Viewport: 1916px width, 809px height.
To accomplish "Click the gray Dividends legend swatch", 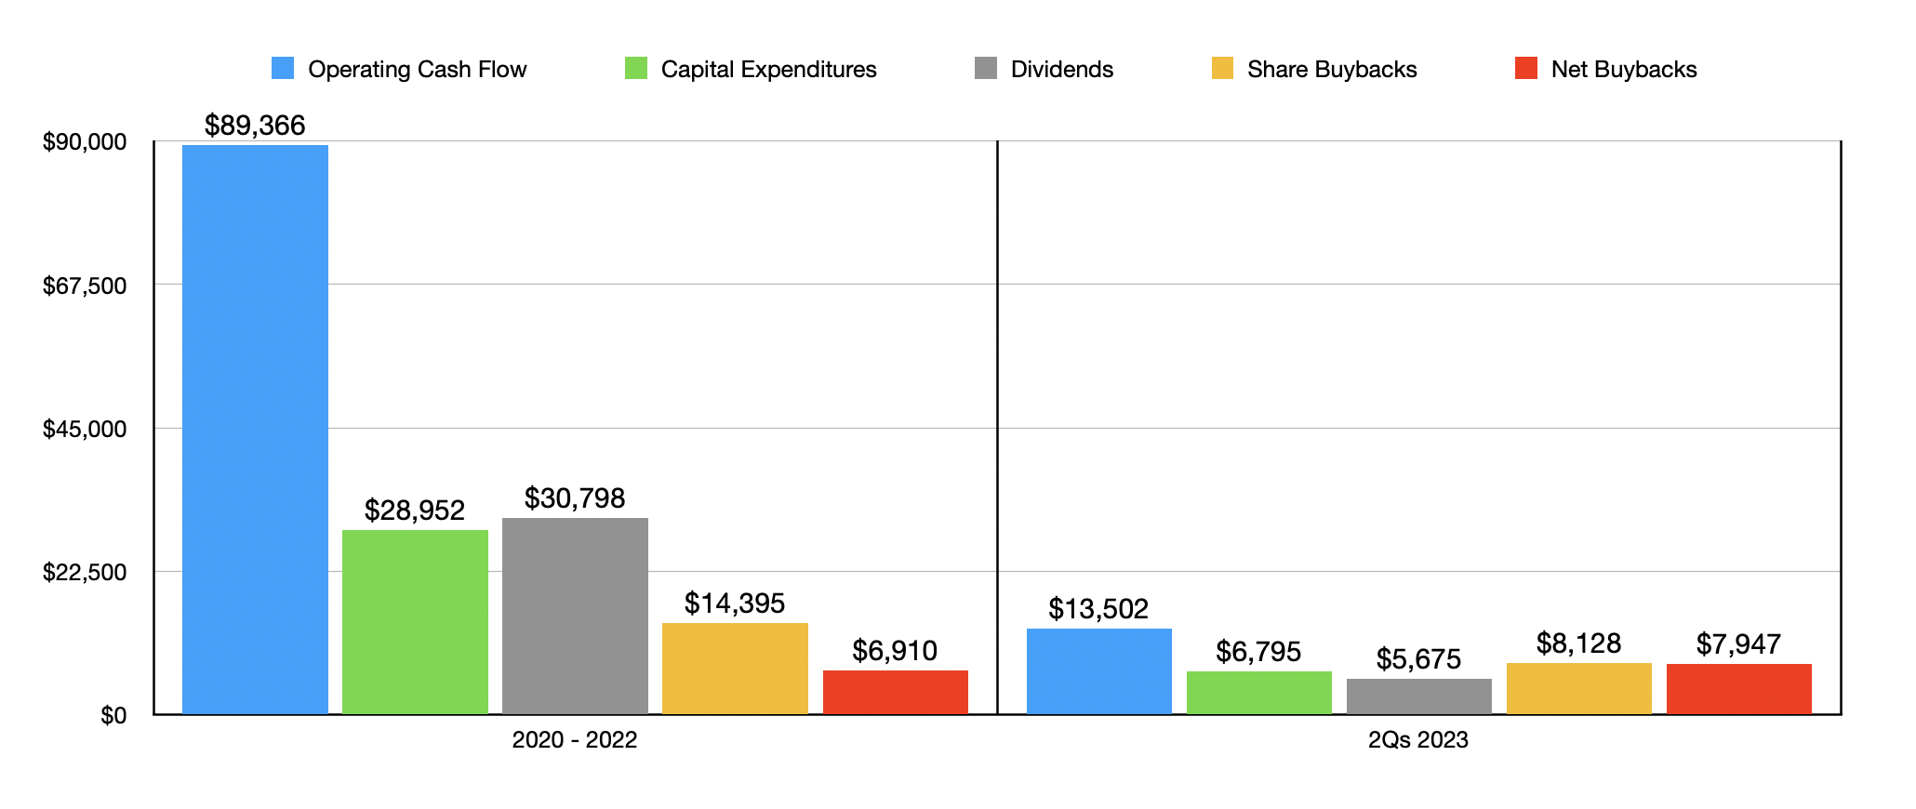I will [986, 68].
